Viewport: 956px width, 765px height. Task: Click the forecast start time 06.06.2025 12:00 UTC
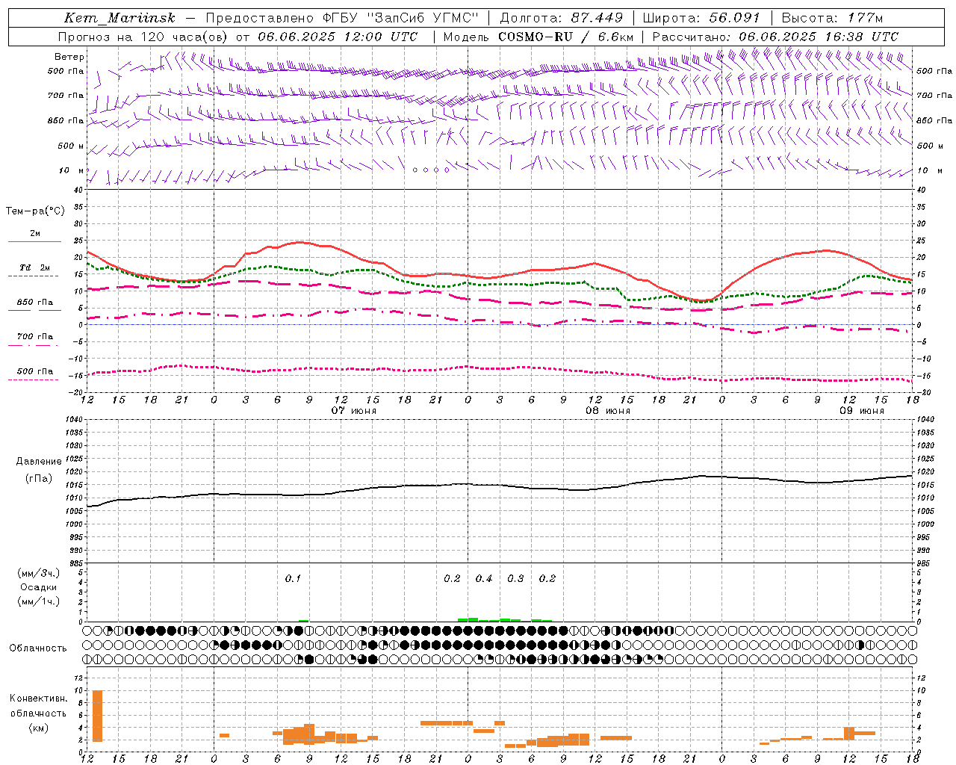(338, 37)
